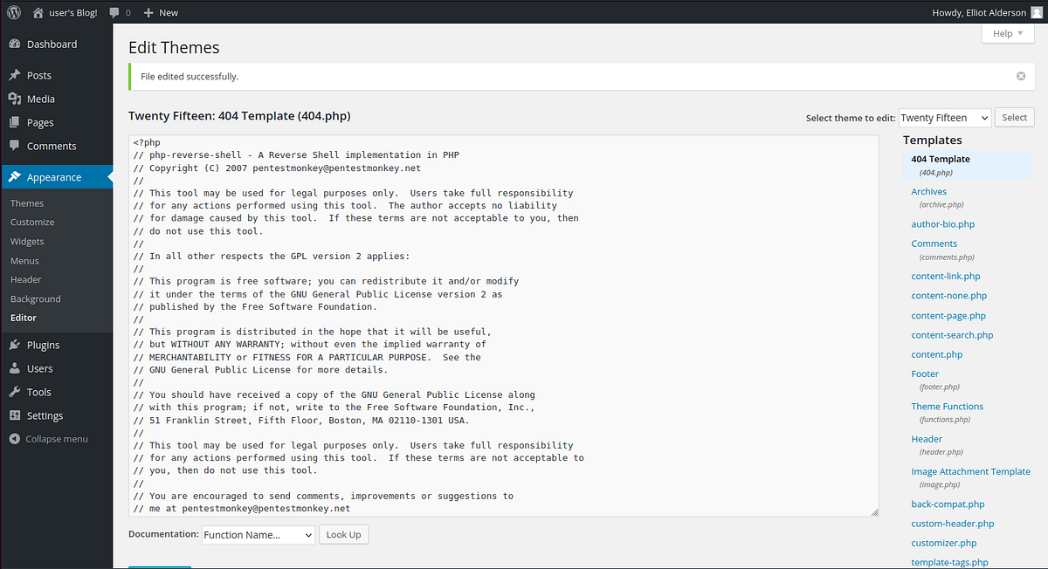Click the Collapse menu arrow icon
Viewport: 1048px width, 569px height.
(15, 439)
